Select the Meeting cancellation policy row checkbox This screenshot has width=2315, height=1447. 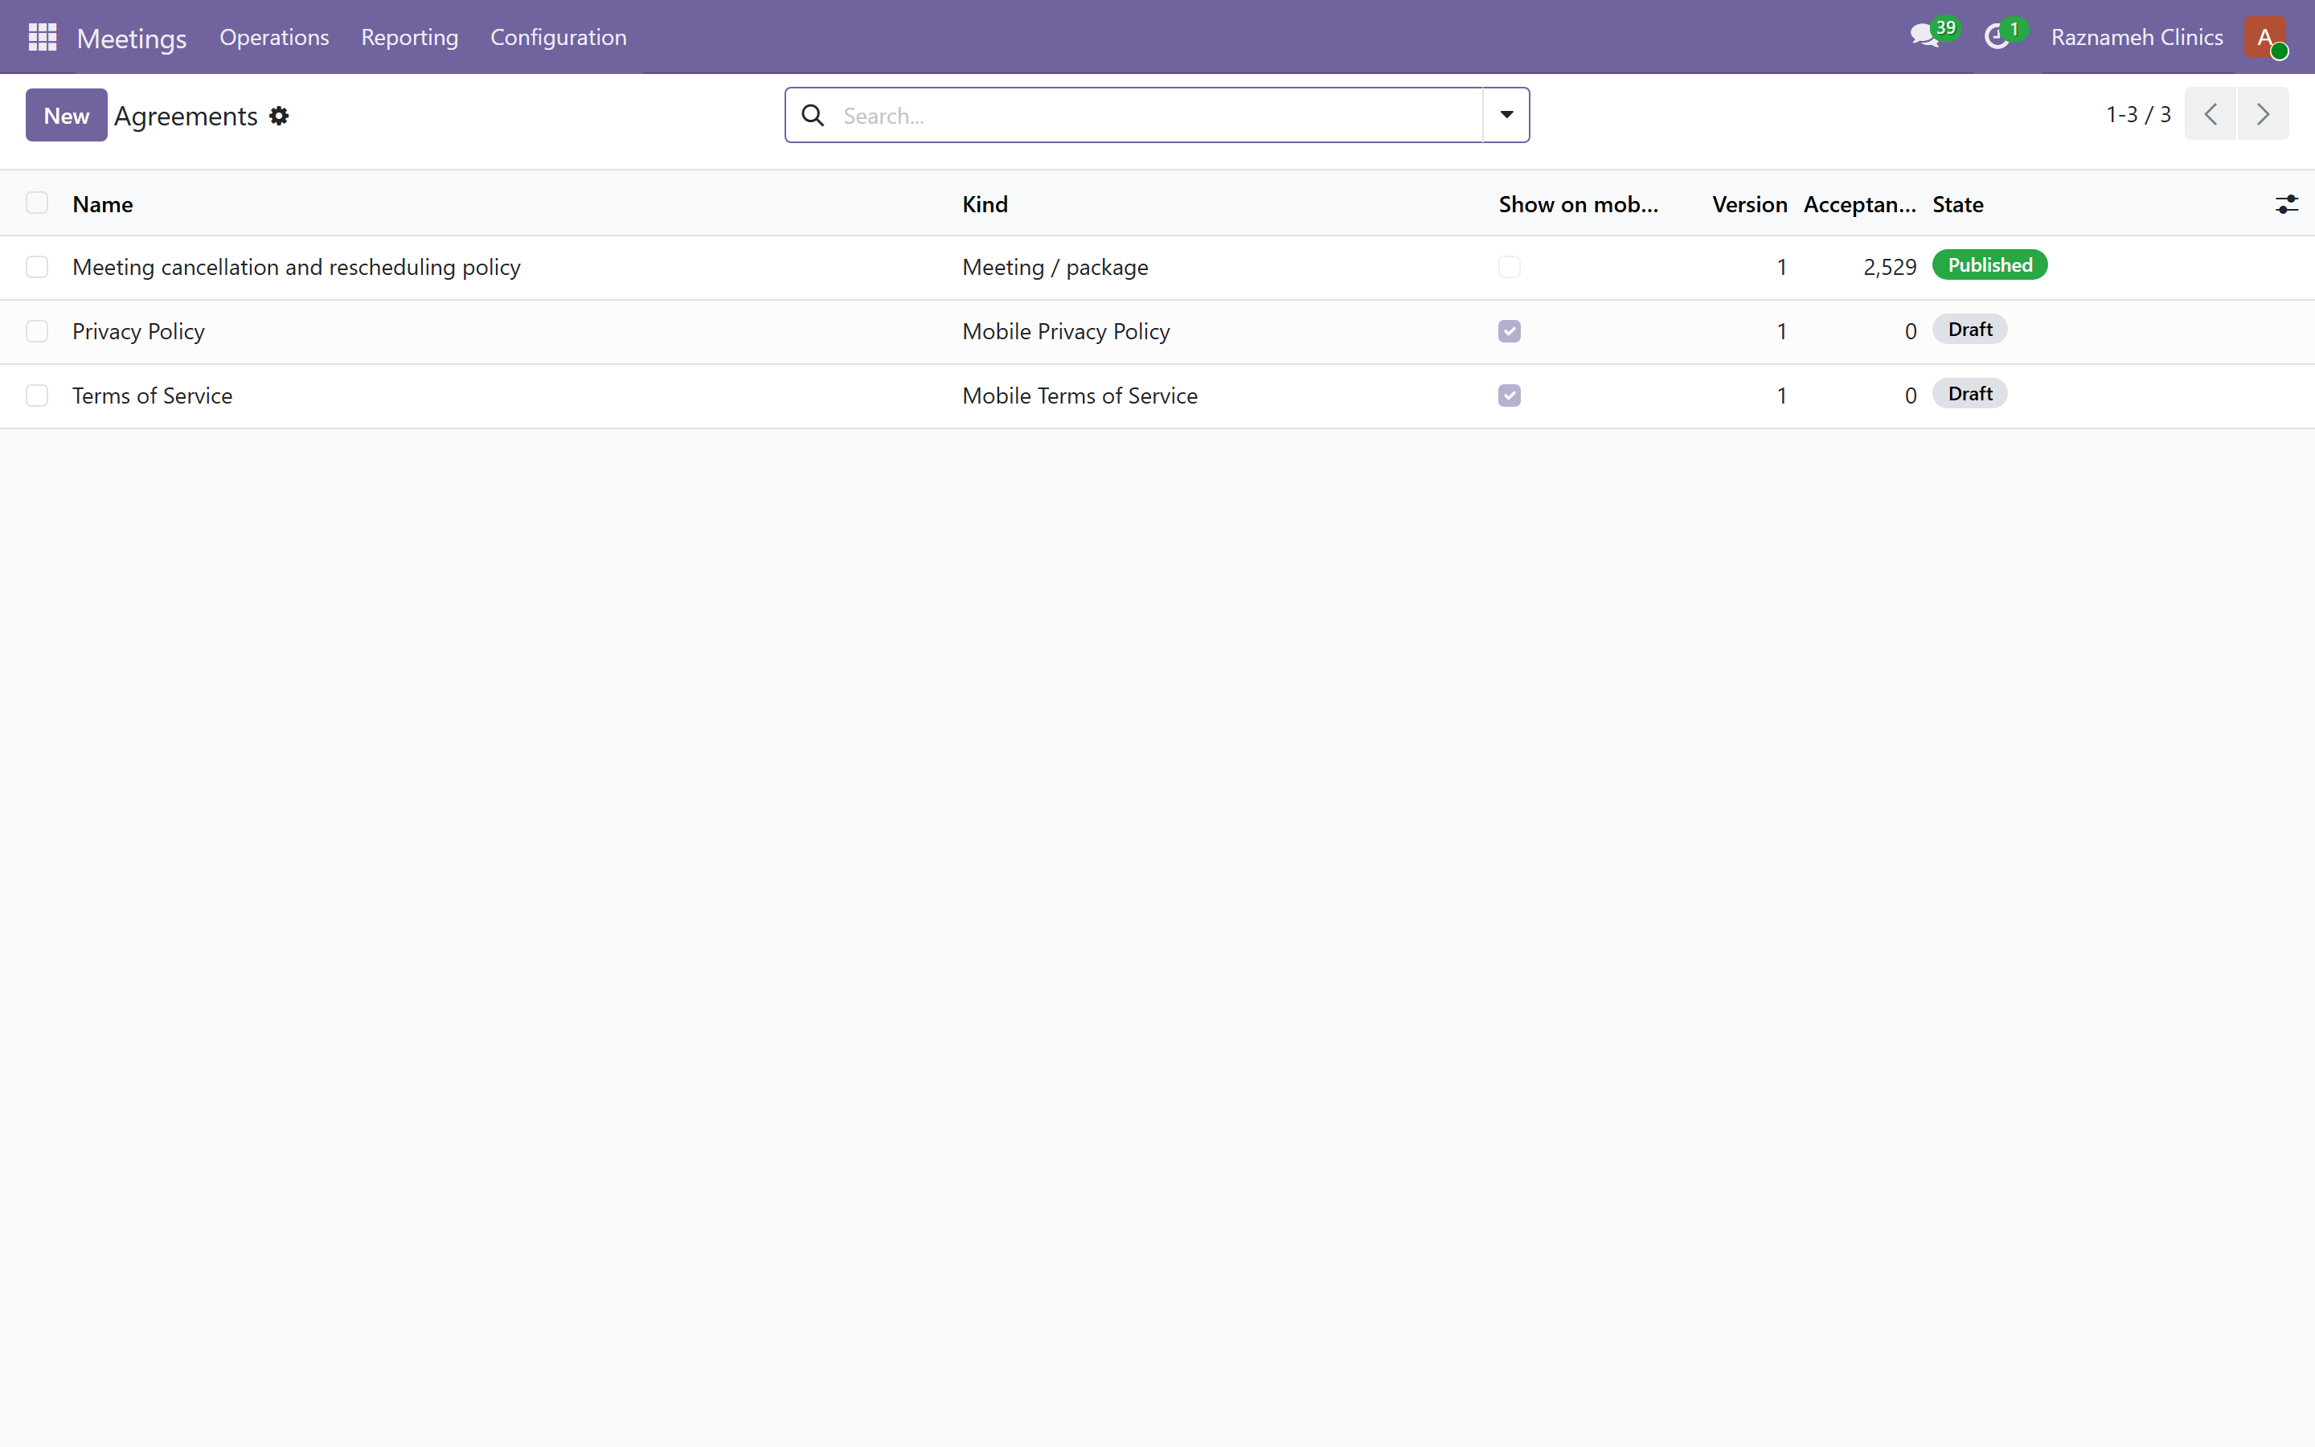pos(37,267)
